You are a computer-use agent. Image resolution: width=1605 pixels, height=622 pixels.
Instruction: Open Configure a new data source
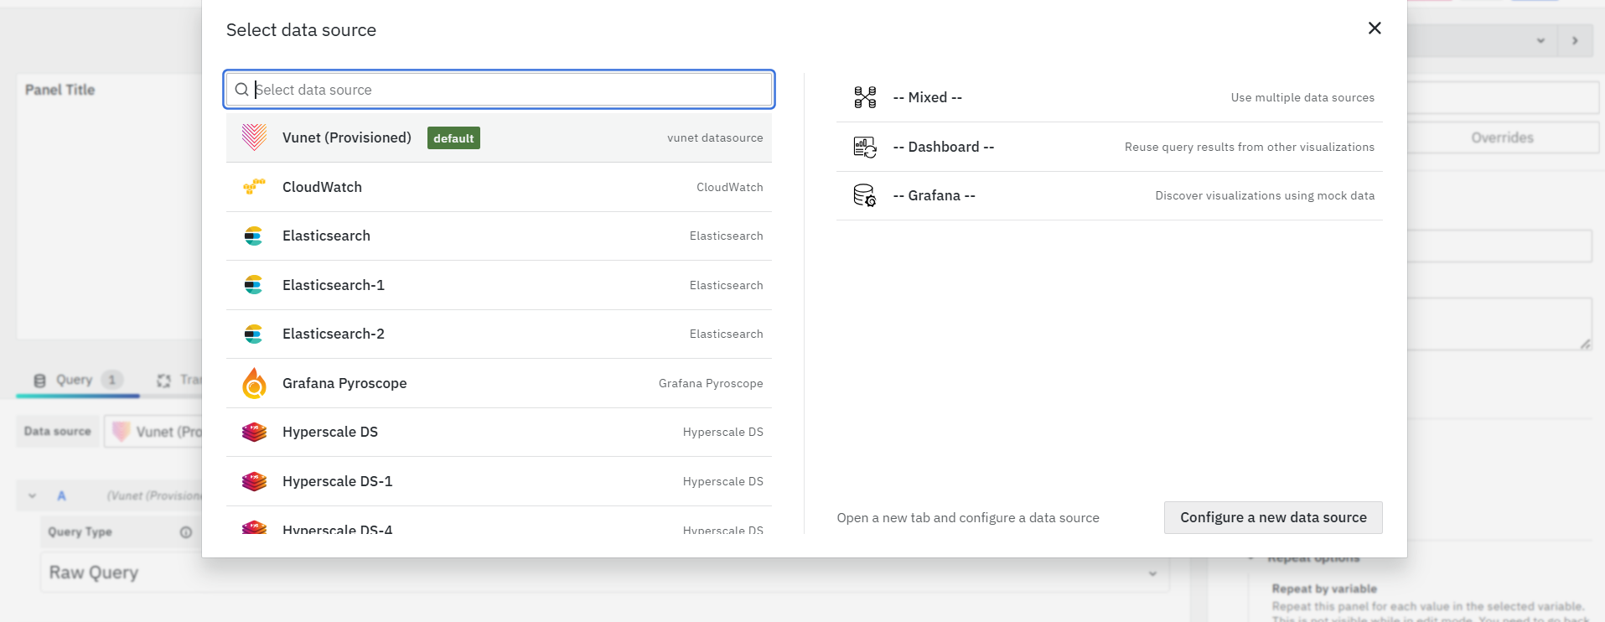pos(1273,517)
